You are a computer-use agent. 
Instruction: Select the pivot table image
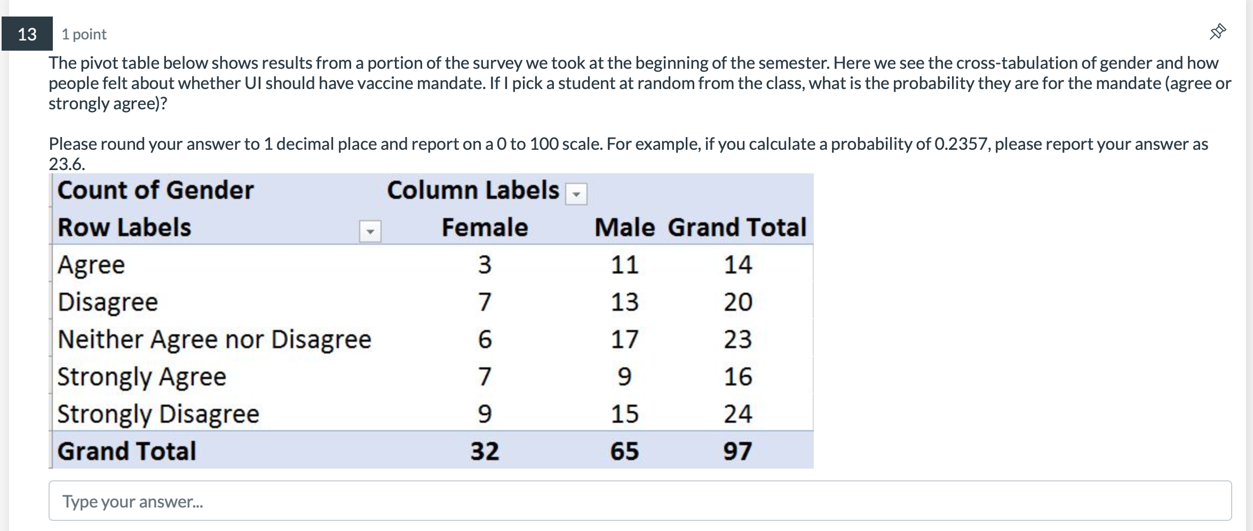(x=431, y=320)
